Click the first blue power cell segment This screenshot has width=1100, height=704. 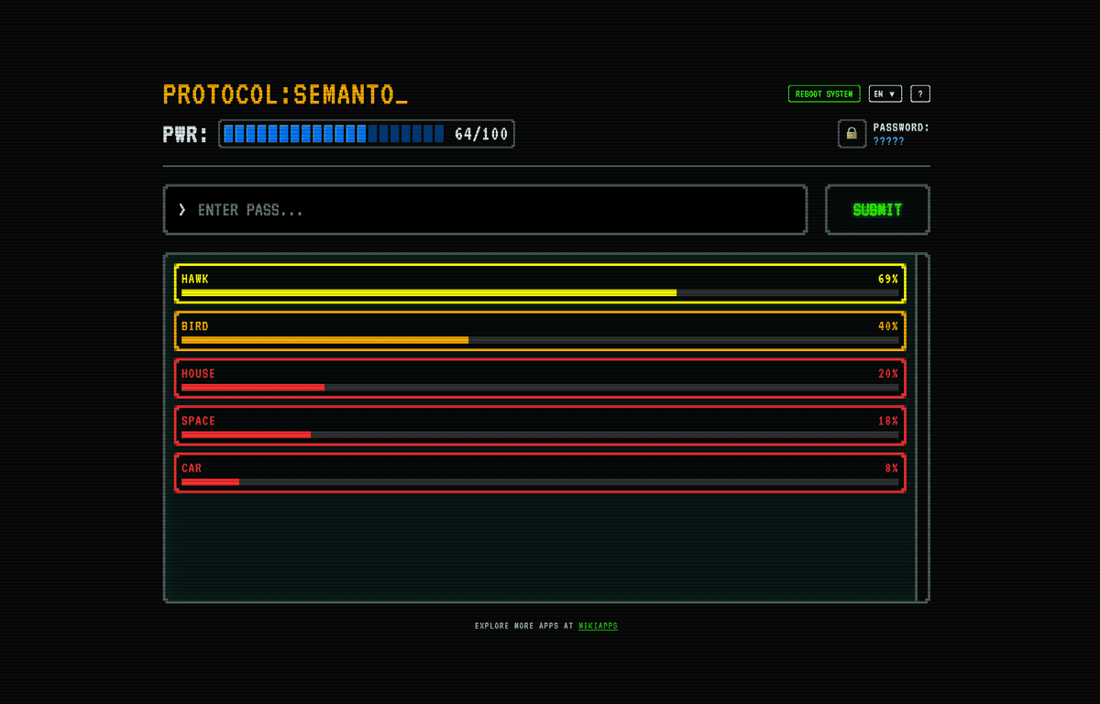(229, 133)
